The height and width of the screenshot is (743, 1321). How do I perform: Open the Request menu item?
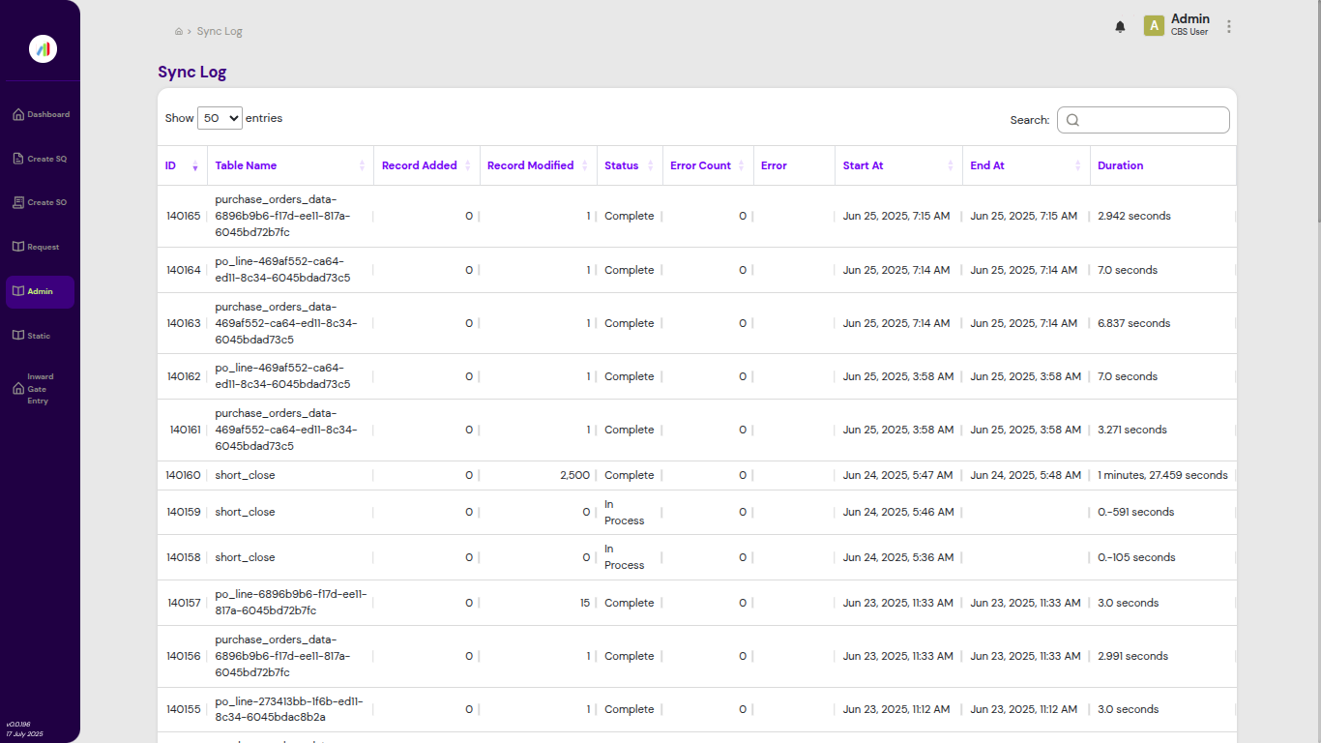[x=41, y=247]
